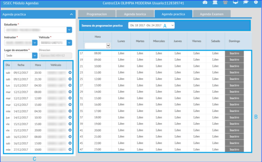
Task: Open the Lugar de encuentro Sede dropdown
Action: [x=34, y=56]
